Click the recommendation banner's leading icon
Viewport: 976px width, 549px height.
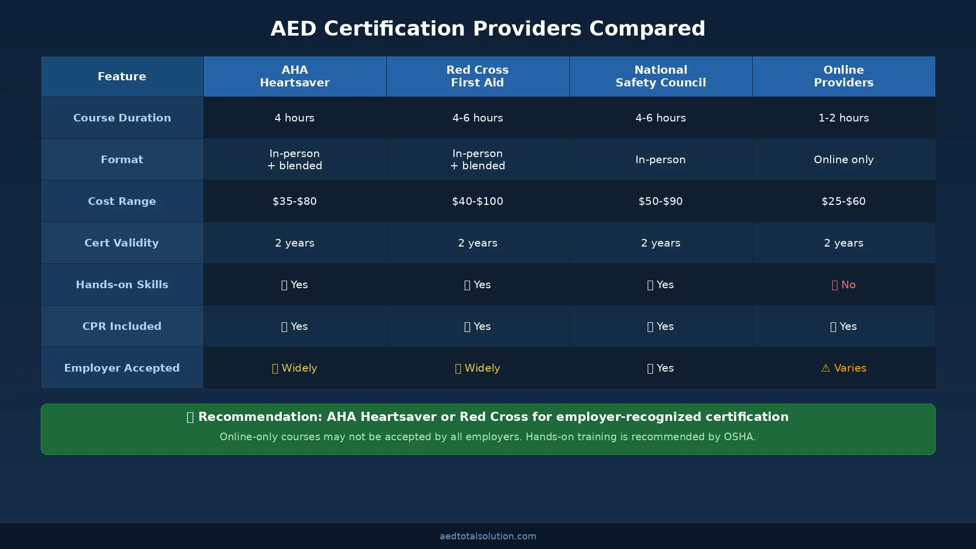click(x=190, y=416)
